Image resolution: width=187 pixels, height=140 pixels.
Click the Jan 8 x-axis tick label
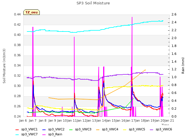(42, 120)
